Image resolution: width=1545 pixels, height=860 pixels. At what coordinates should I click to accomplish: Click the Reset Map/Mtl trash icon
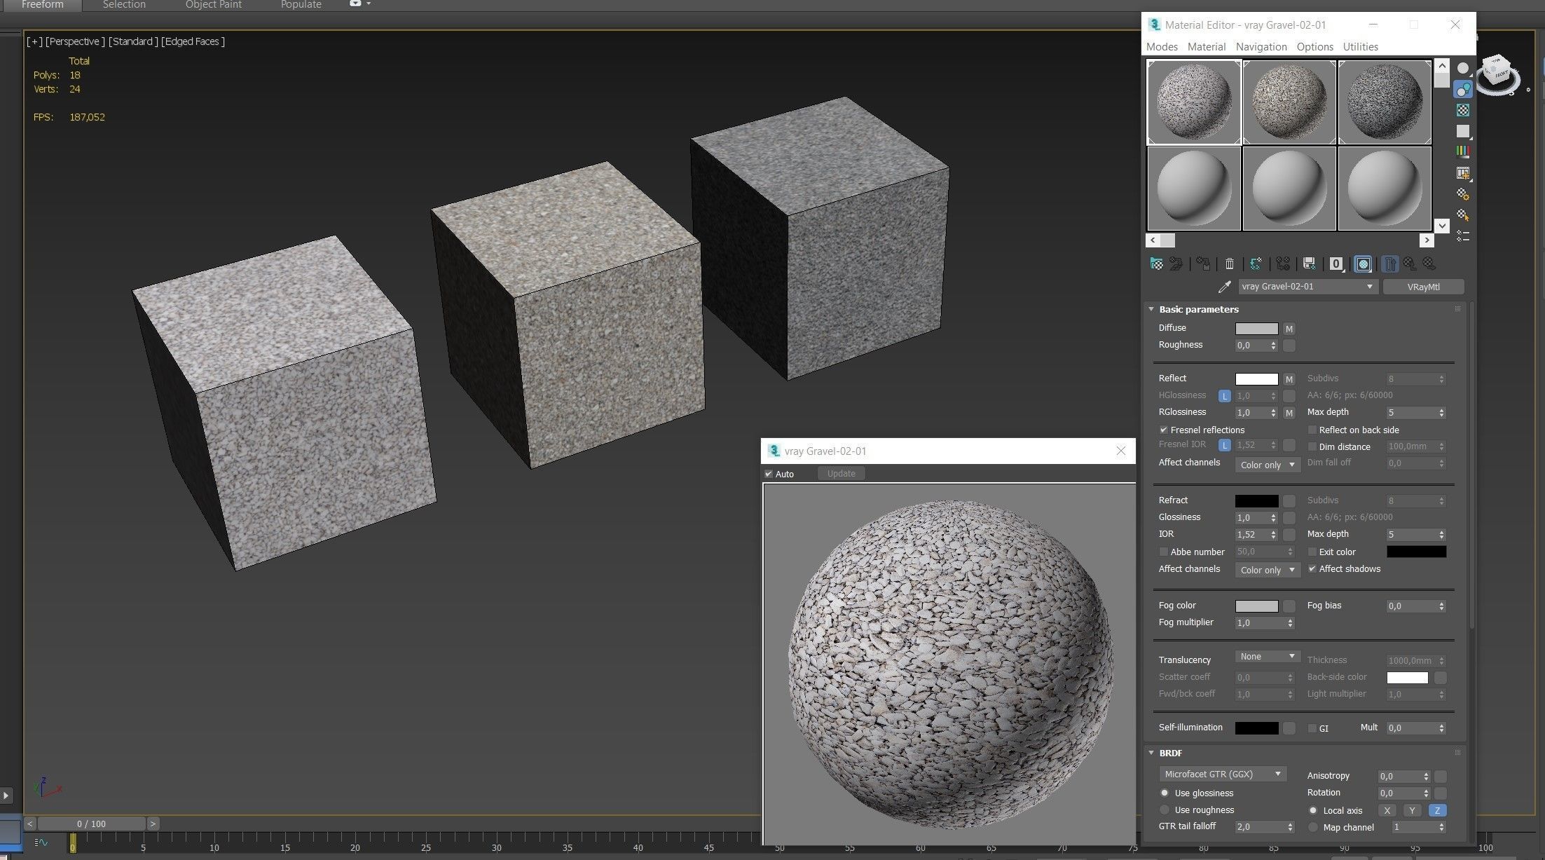click(1230, 264)
